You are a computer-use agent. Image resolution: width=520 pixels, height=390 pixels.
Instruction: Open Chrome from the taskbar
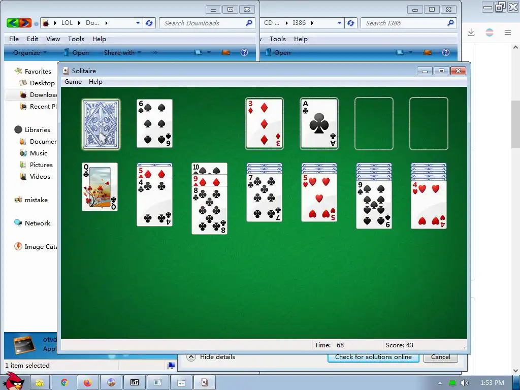64,383
